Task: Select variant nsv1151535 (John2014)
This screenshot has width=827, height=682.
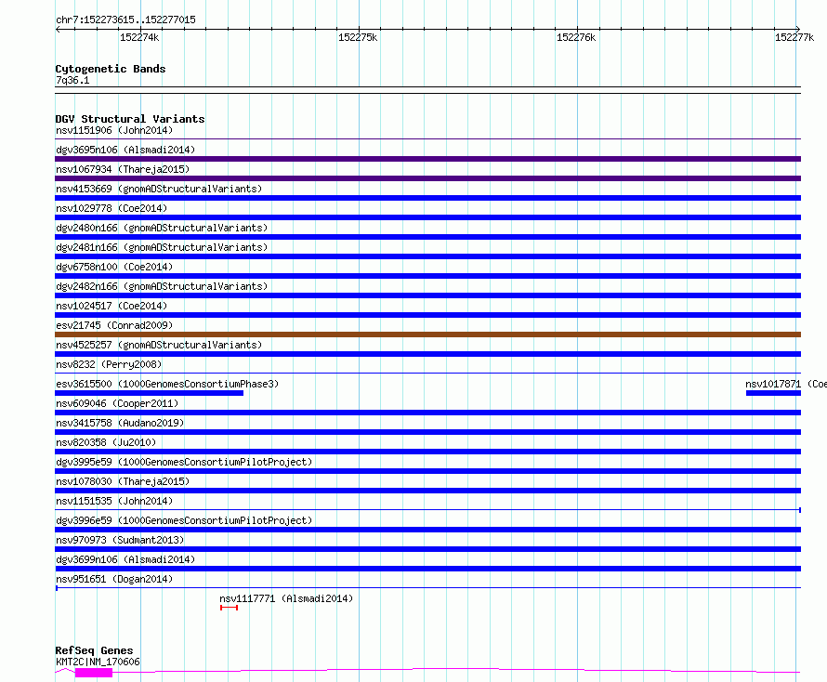Action: 114,501
